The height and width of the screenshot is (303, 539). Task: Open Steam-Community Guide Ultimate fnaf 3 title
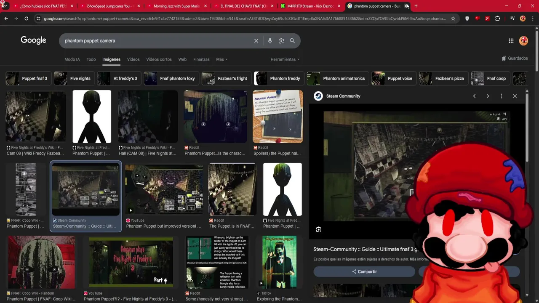click(x=366, y=250)
